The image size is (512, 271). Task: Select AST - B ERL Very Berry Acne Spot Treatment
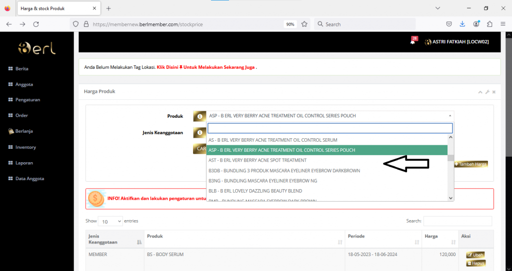(257, 160)
